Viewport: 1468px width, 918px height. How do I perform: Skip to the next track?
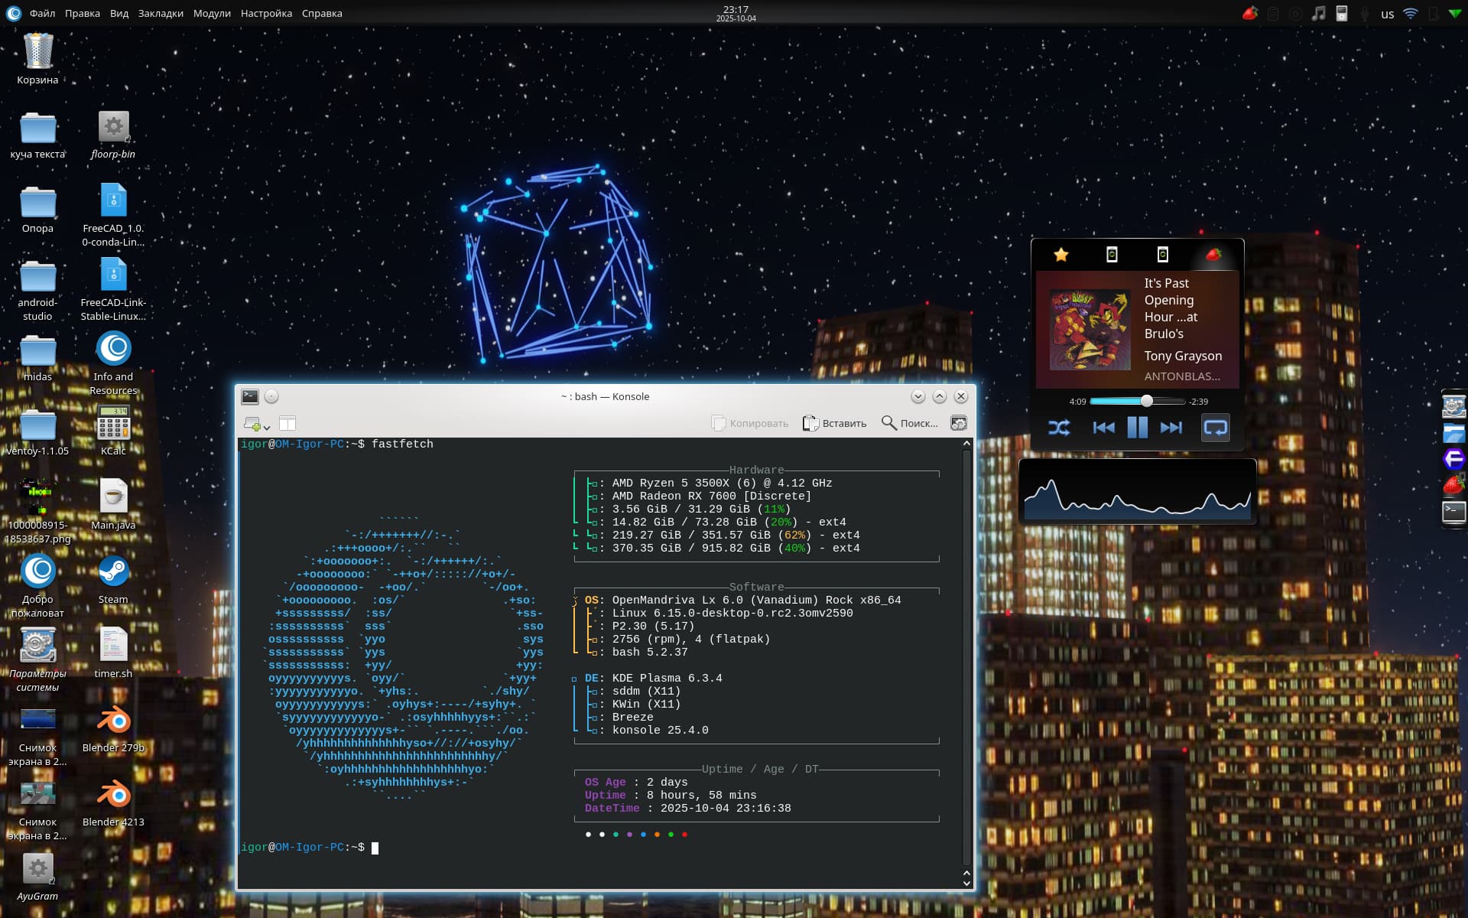(1171, 428)
